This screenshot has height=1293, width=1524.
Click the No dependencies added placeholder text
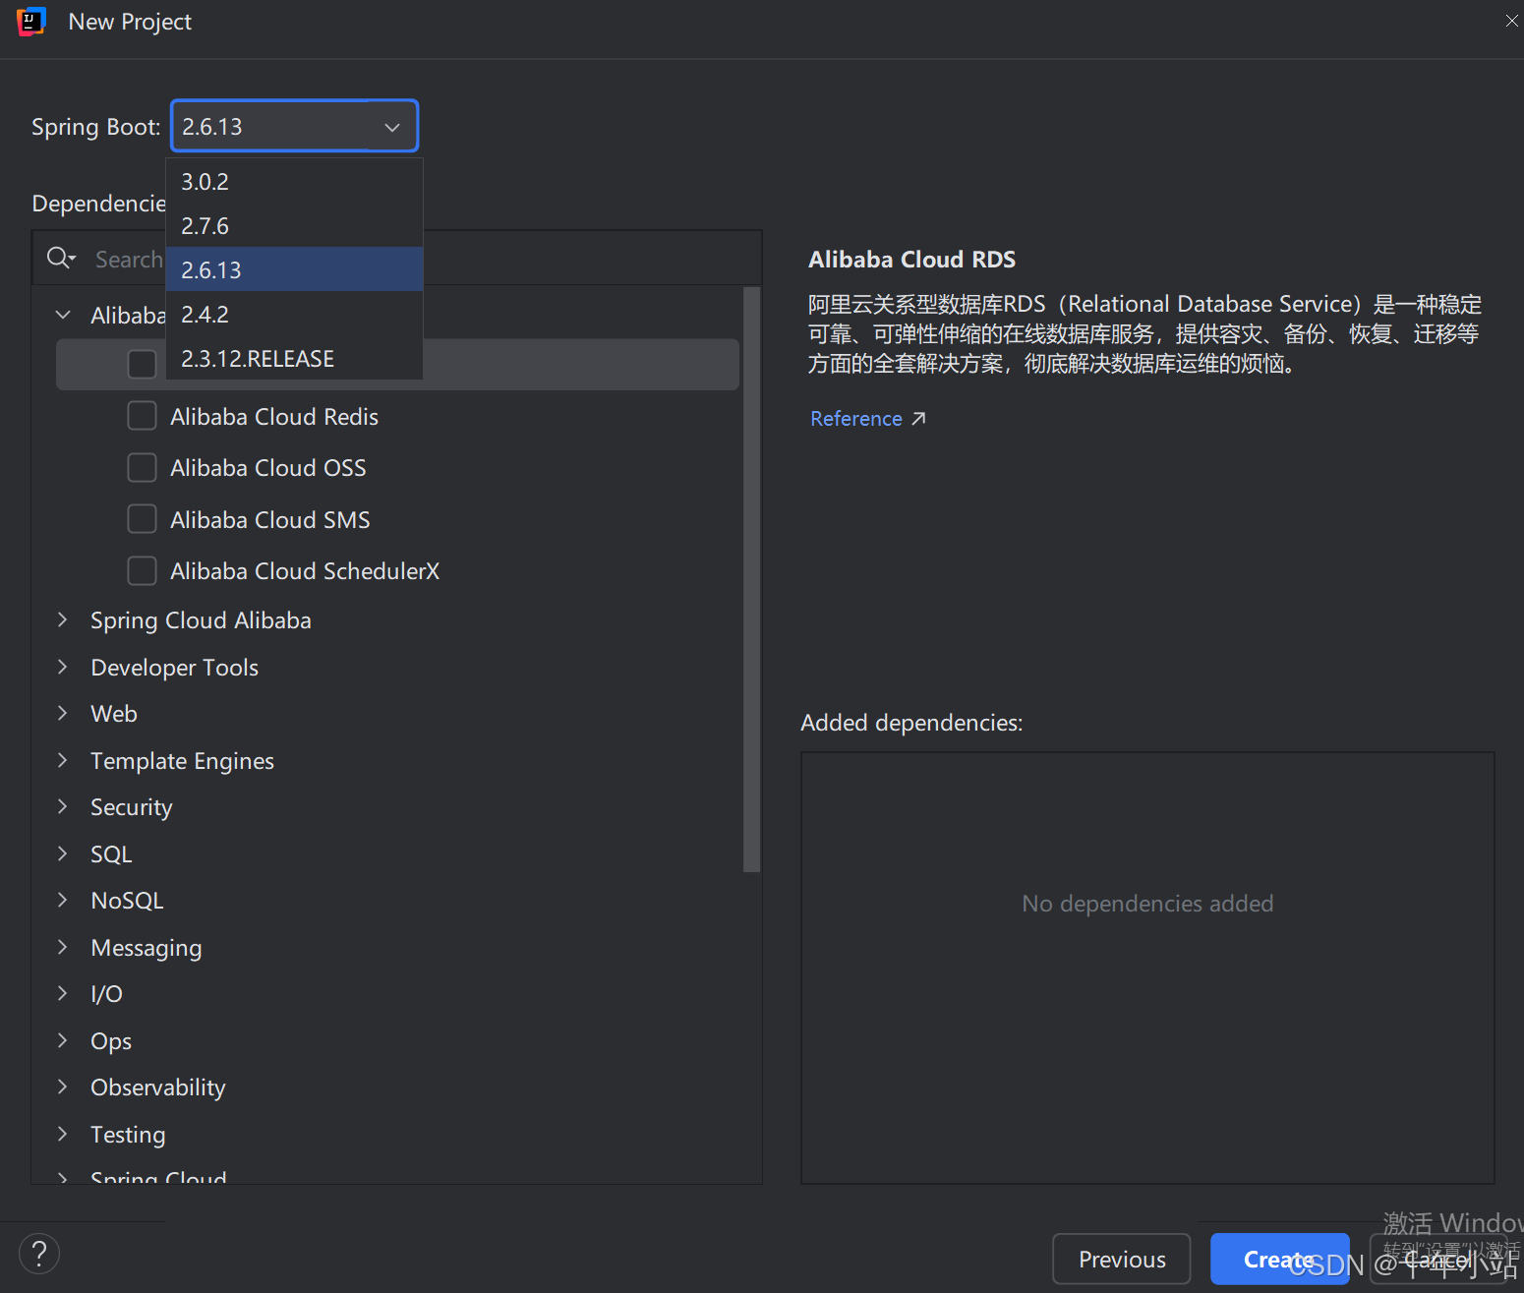1147,904
